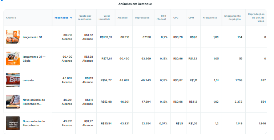Viewport: 274px width, 140px height.
Task: Sort by the Resultados column header
Action: click(x=61, y=18)
